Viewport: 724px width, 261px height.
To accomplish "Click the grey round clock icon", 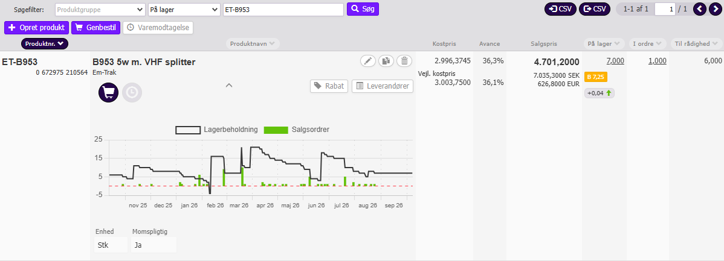I will tap(132, 92).
